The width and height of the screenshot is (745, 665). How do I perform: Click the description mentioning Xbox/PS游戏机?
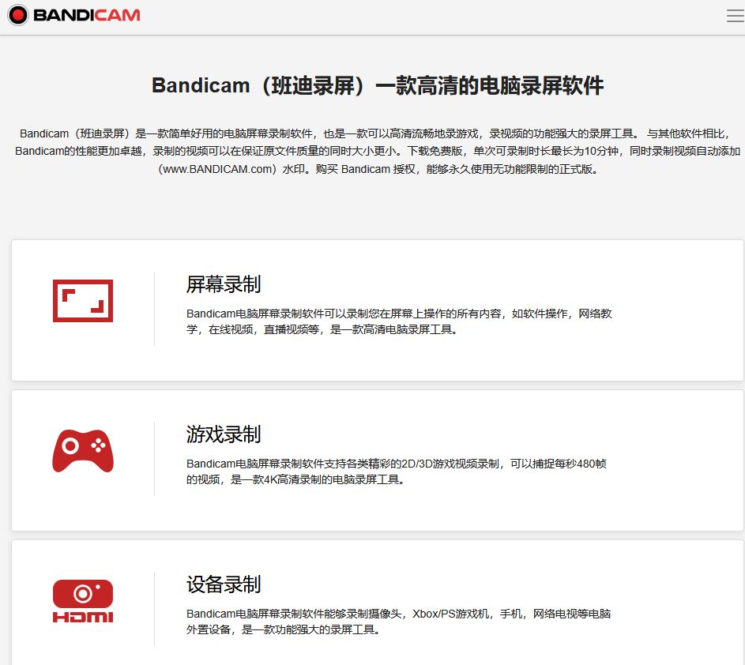point(398,622)
